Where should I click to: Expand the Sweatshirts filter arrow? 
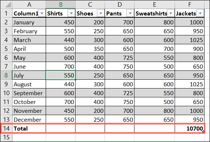[x=171, y=13]
